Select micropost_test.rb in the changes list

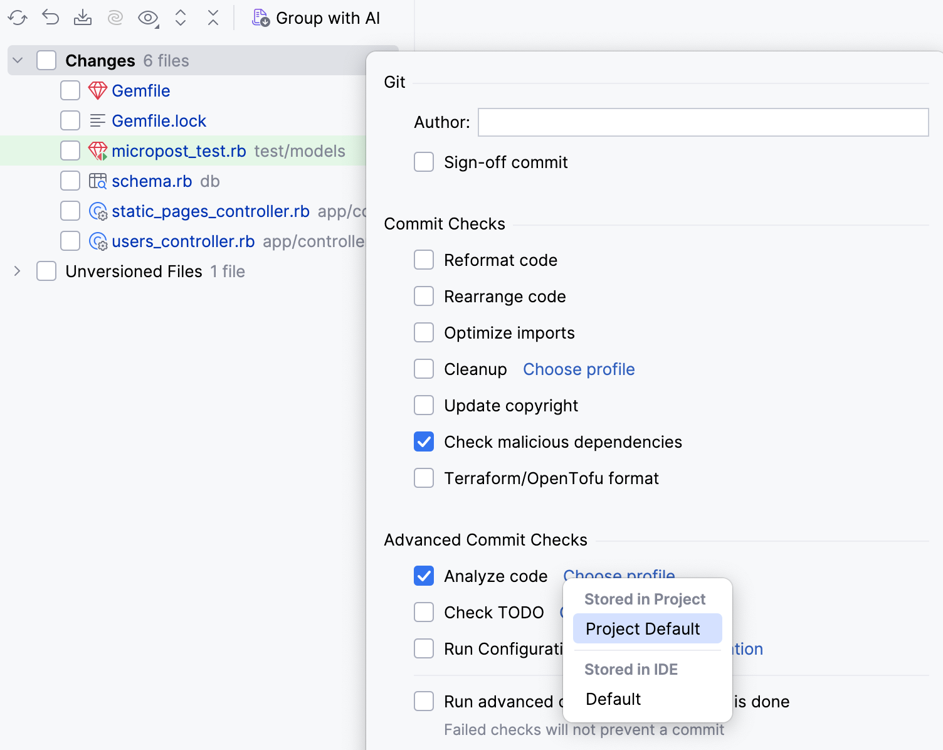pyautogui.click(x=179, y=151)
